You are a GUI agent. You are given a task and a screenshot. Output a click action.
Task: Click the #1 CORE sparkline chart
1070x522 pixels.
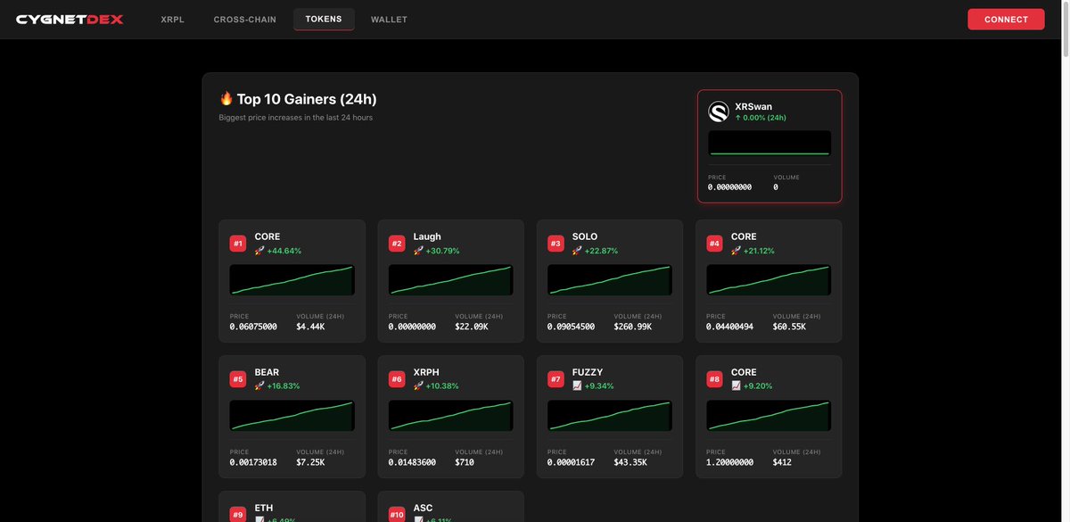[x=292, y=279]
